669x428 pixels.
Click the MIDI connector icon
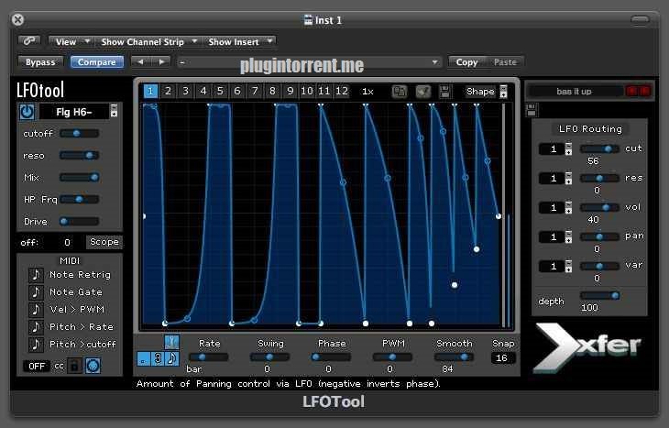[93, 366]
